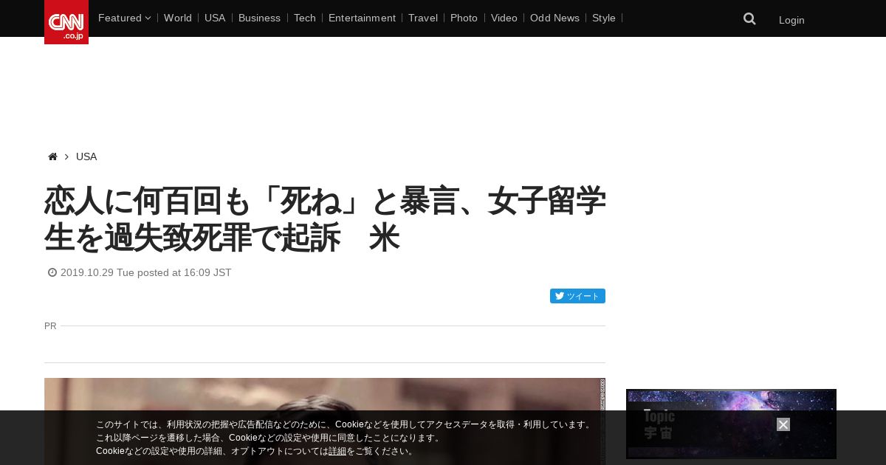Open the Style section
Screen dimensions: 886x465
(x=604, y=18)
